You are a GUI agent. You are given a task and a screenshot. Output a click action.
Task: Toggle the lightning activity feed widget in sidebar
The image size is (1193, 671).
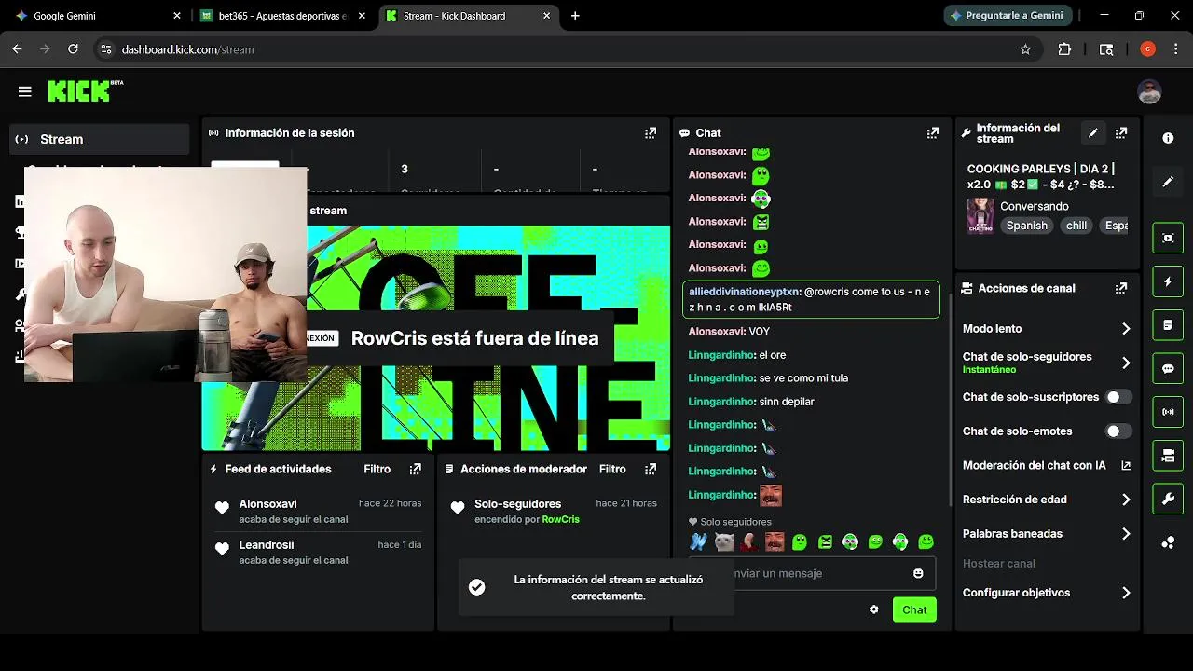(x=1168, y=281)
